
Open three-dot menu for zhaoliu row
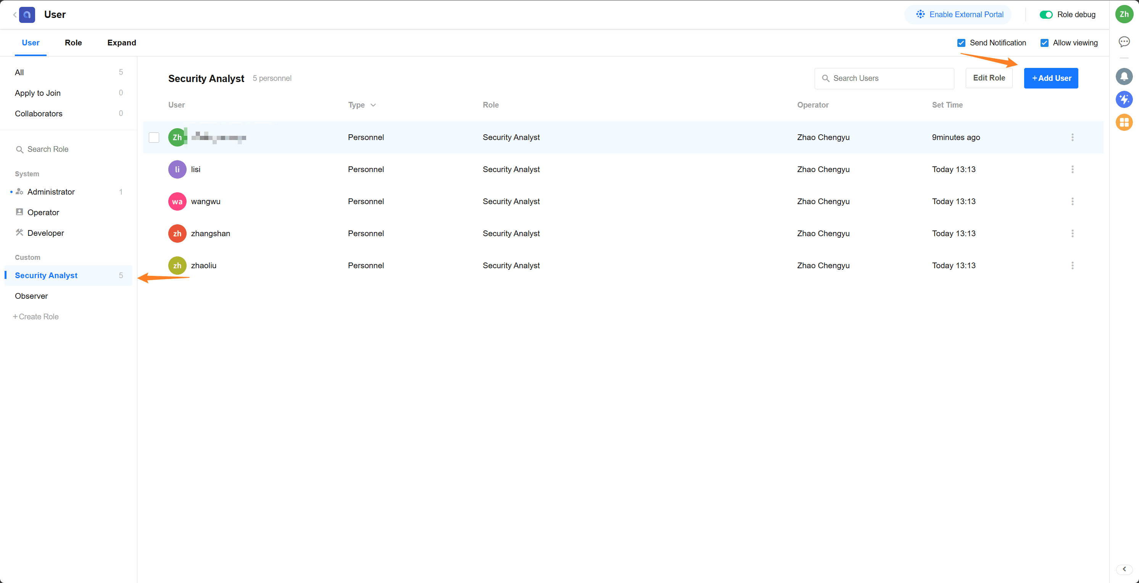(x=1072, y=265)
